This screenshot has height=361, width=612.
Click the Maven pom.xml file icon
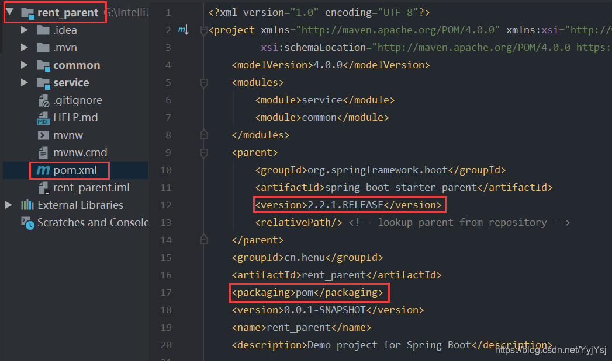[43, 170]
